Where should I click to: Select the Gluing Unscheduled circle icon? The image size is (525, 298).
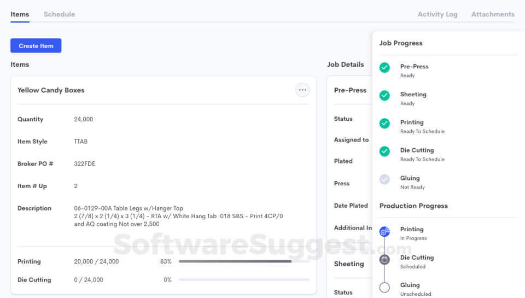pos(385,288)
